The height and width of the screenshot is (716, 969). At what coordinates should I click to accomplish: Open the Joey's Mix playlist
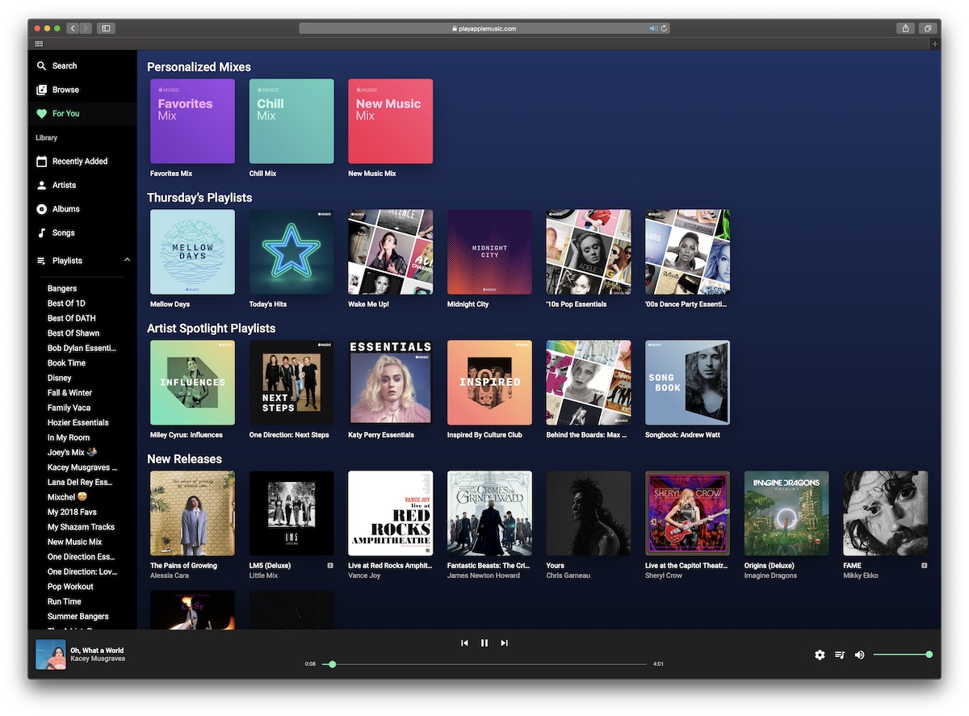click(x=73, y=452)
